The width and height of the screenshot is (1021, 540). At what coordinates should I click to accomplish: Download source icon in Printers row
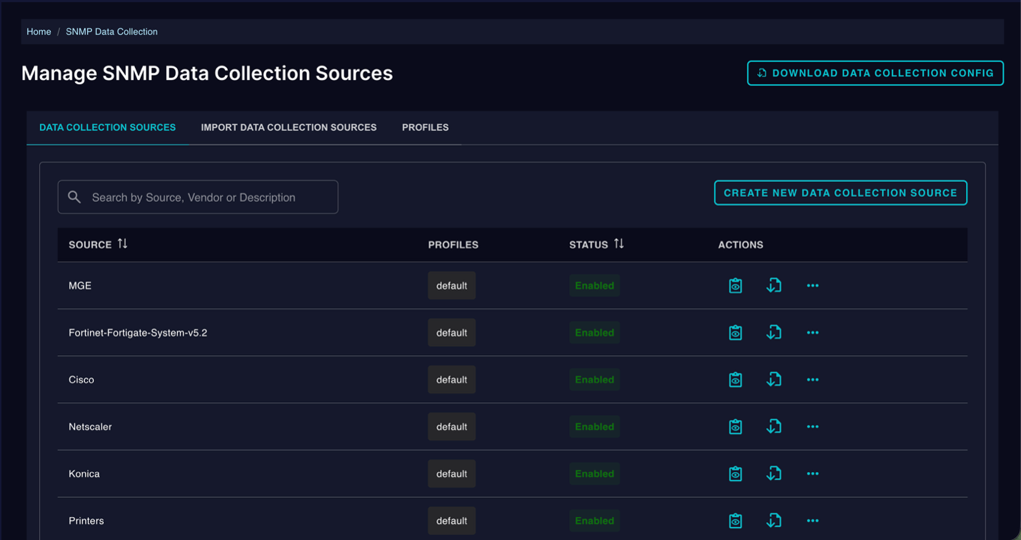[x=774, y=521]
